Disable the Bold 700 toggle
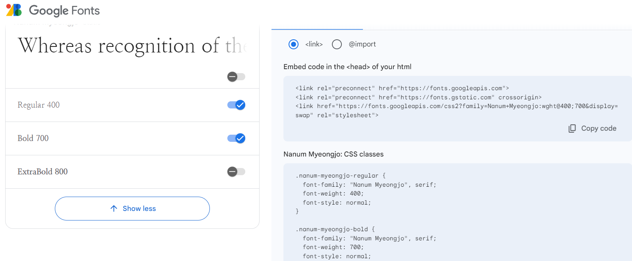632x261 pixels. [237, 138]
